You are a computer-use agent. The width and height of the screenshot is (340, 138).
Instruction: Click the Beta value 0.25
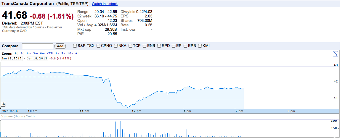coord(149,25)
